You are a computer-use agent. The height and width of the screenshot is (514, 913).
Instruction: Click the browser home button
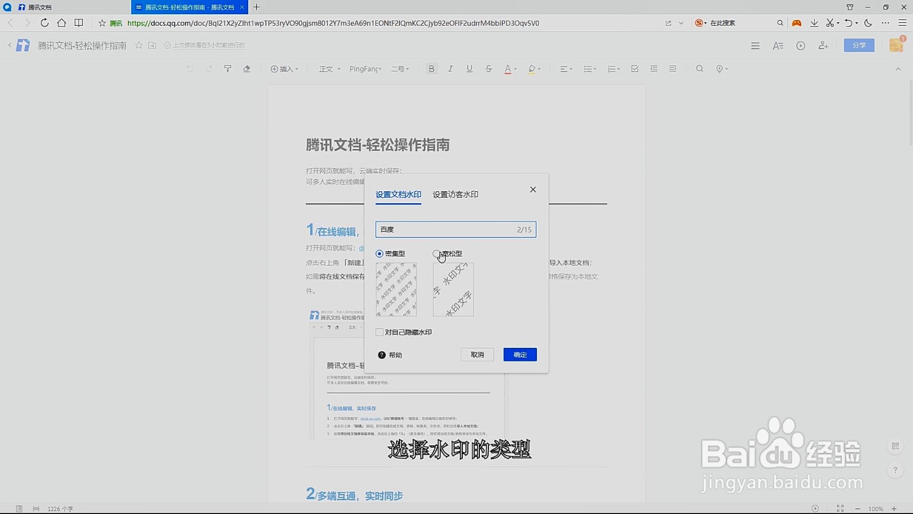[x=62, y=23]
